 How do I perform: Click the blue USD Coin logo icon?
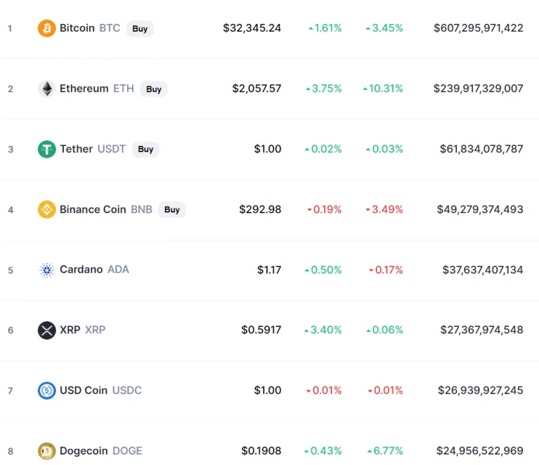[47, 391]
